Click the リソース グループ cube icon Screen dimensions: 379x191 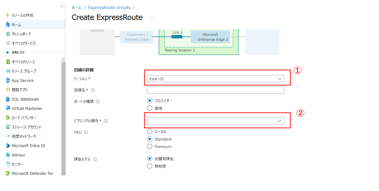pos(8,71)
